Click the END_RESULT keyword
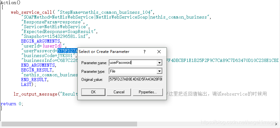 coord(35,80)
